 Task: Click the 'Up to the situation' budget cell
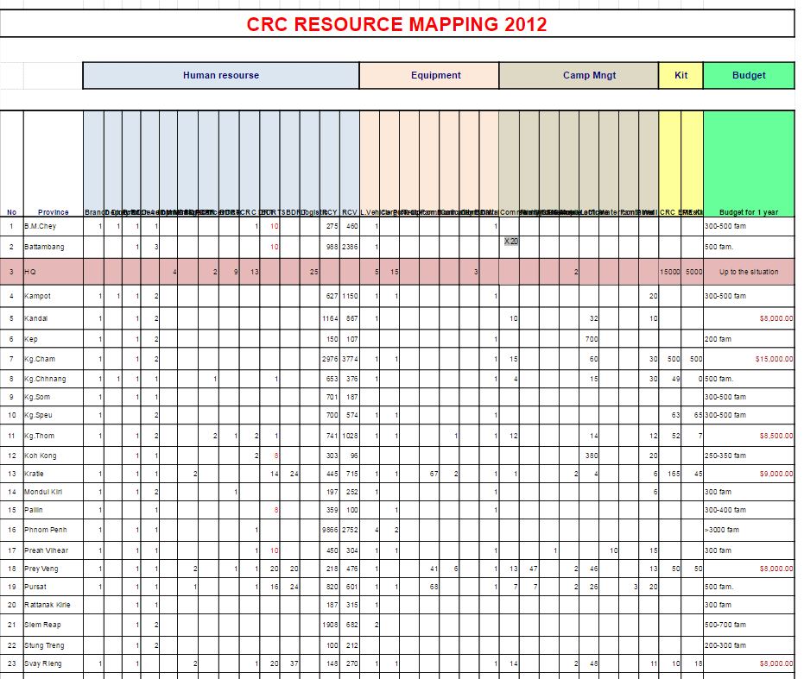point(749,272)
